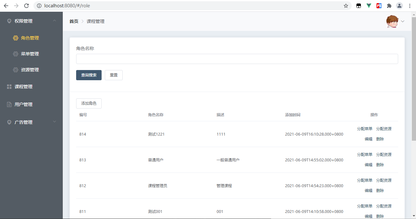This screenshot has width=416, height=219.
Task: Click the browser reload icon
Action: (x=26, y=6)
